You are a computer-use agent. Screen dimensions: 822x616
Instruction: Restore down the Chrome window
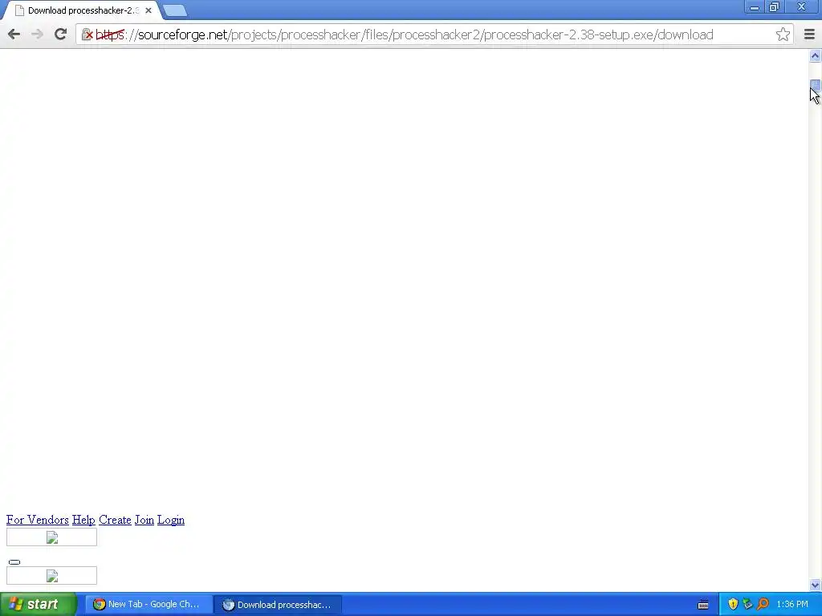[x=775, y=7]
